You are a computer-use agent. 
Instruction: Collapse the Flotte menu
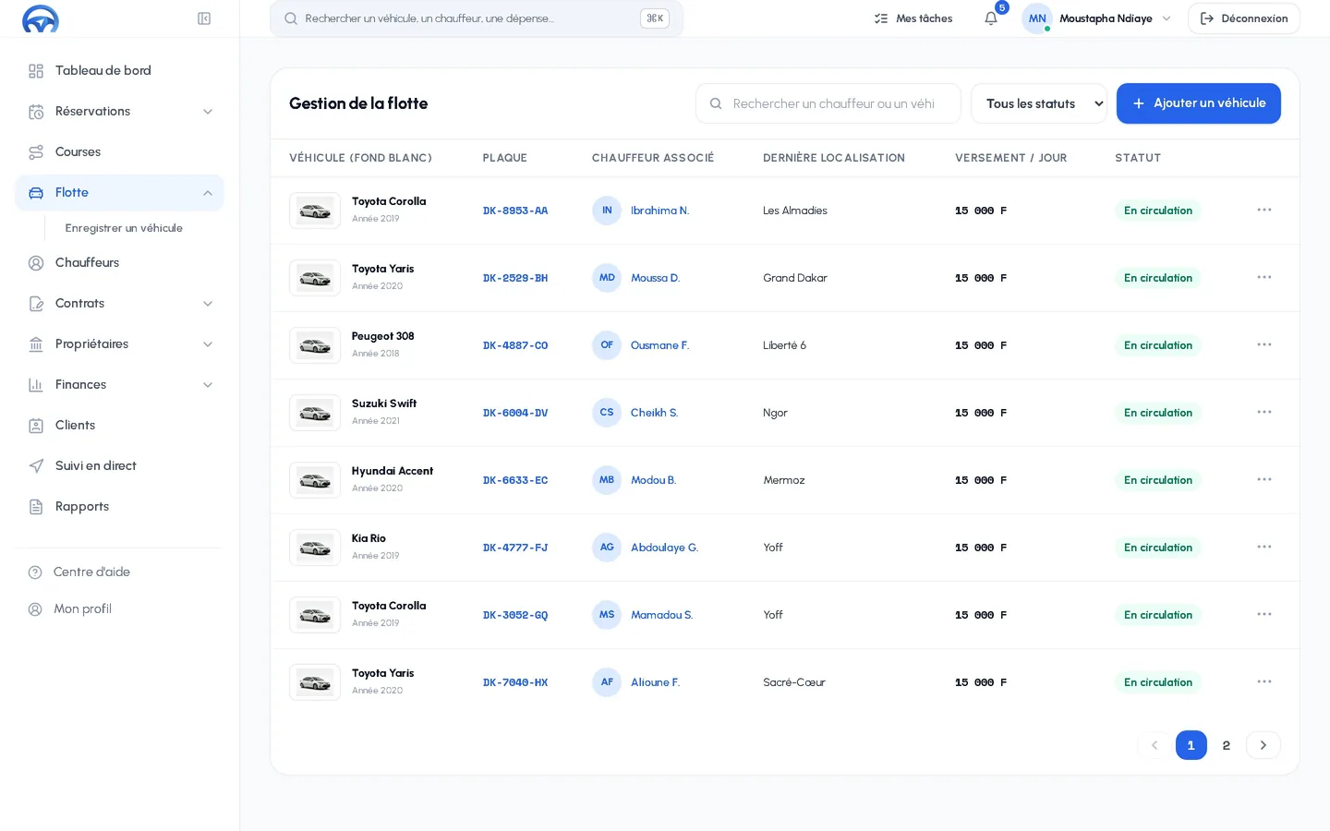point(119,193)
